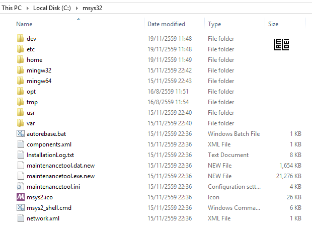Image resolution: width=312 pixels, height=228 pixels.
Task: Select the usr folder row
Action: (x=159, y=113)
